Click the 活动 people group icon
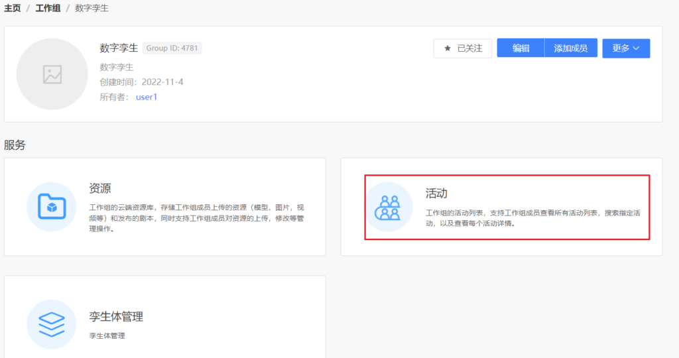The image size is (679, 358). point(388,207)
